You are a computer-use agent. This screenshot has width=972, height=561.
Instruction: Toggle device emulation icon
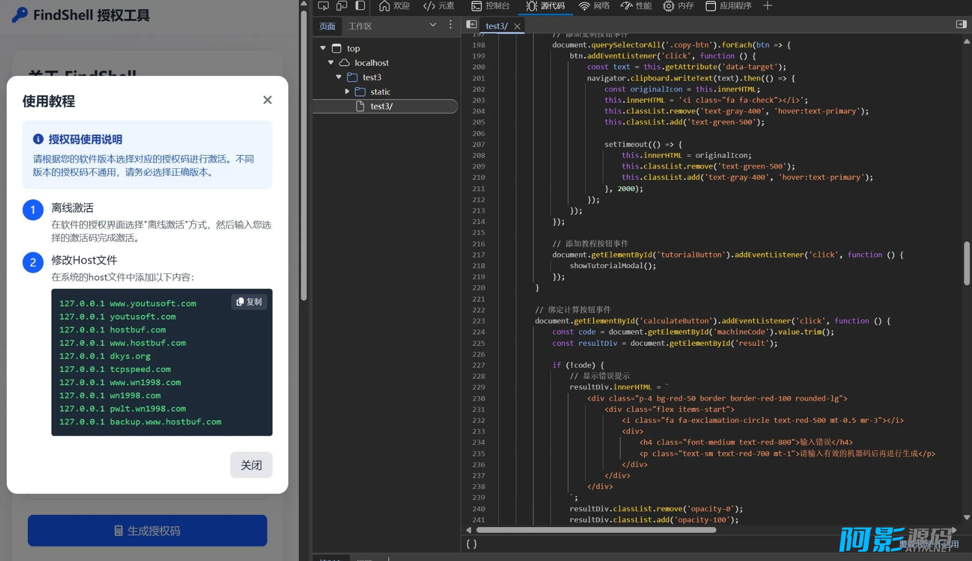[x=341, y=6]
